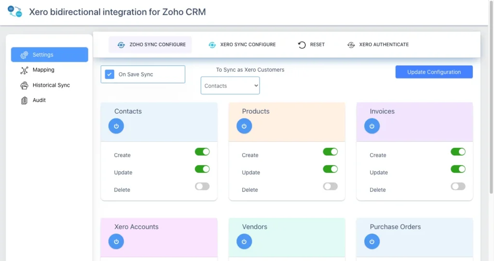494x261 pixels.
Task: Click the Products card heading
Action: click(x=256, y=111)
